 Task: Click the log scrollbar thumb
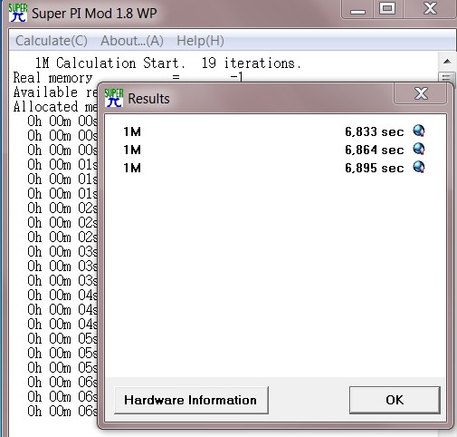click(x=447, y=78)
